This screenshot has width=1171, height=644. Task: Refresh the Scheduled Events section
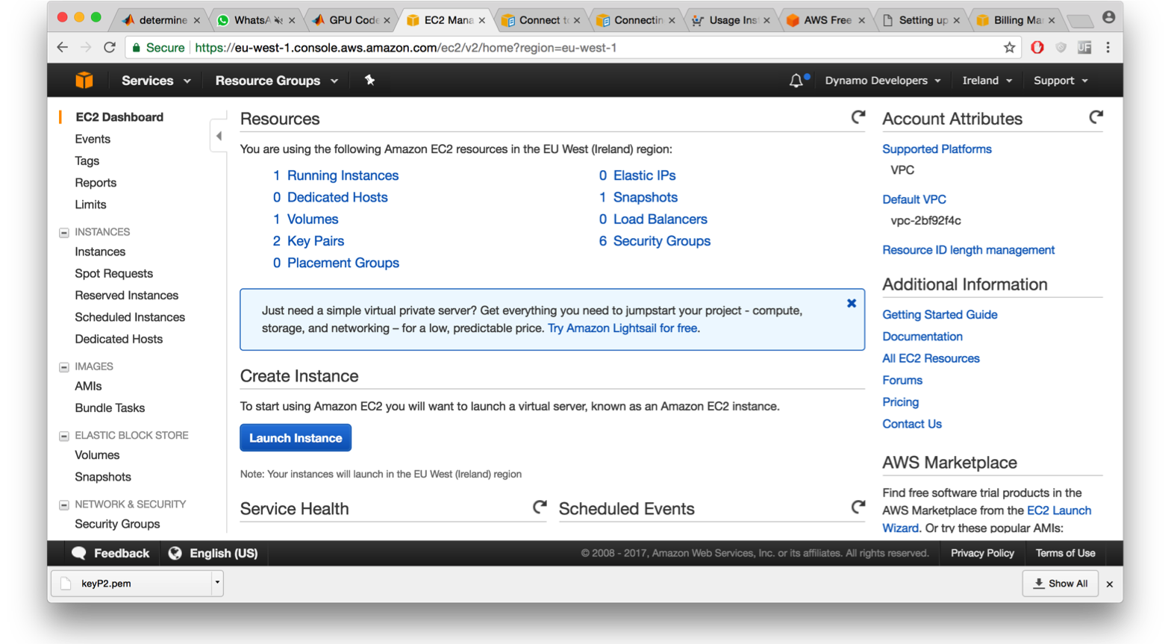[x=858, y=507]
